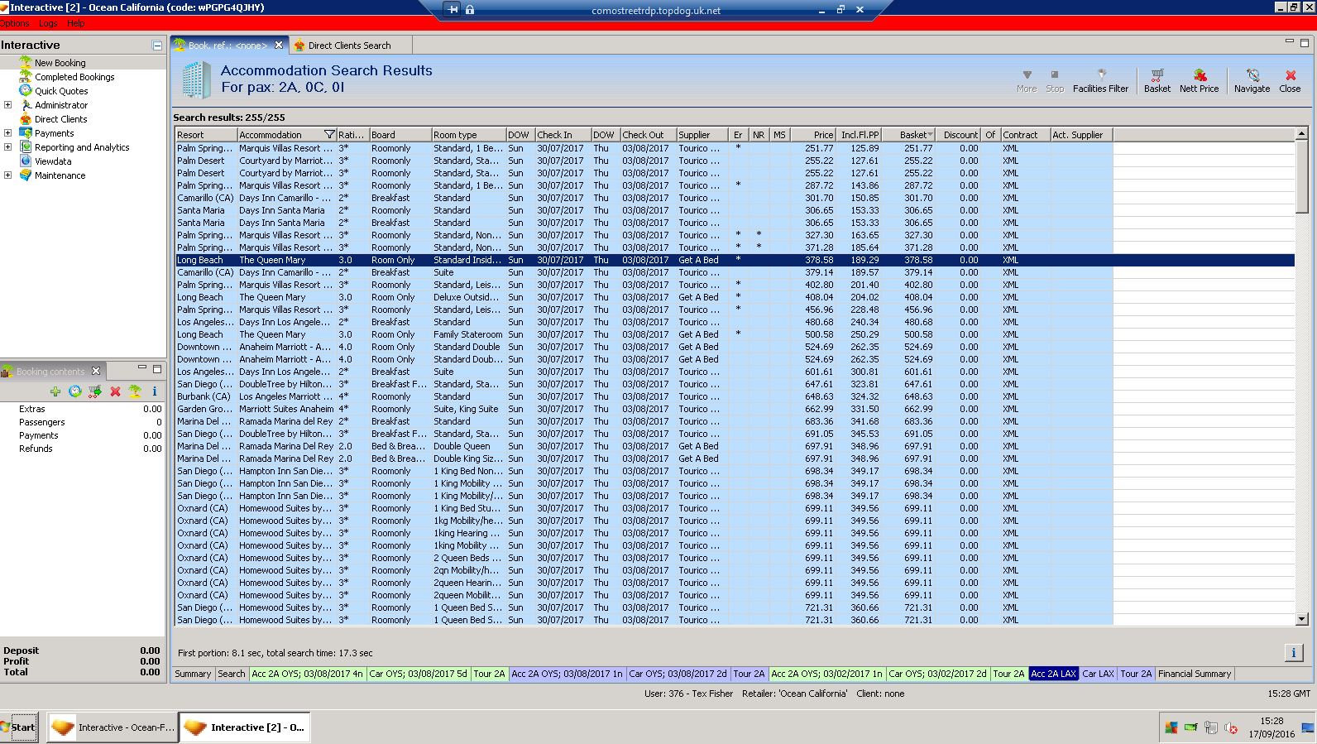
Task: Click the Nett Price toolbar icon
Action: (1199, 80)
